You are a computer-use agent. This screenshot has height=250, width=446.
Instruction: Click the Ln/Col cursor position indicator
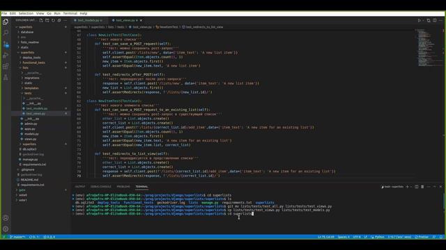coord(326,237)
